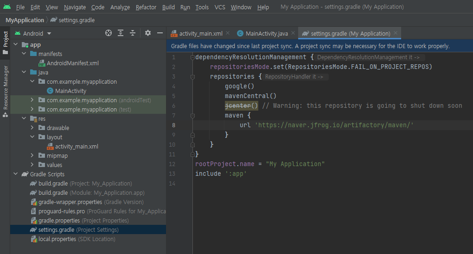Hide the Project panel with minus icon
473x254 pixels.
click(160, 33)
